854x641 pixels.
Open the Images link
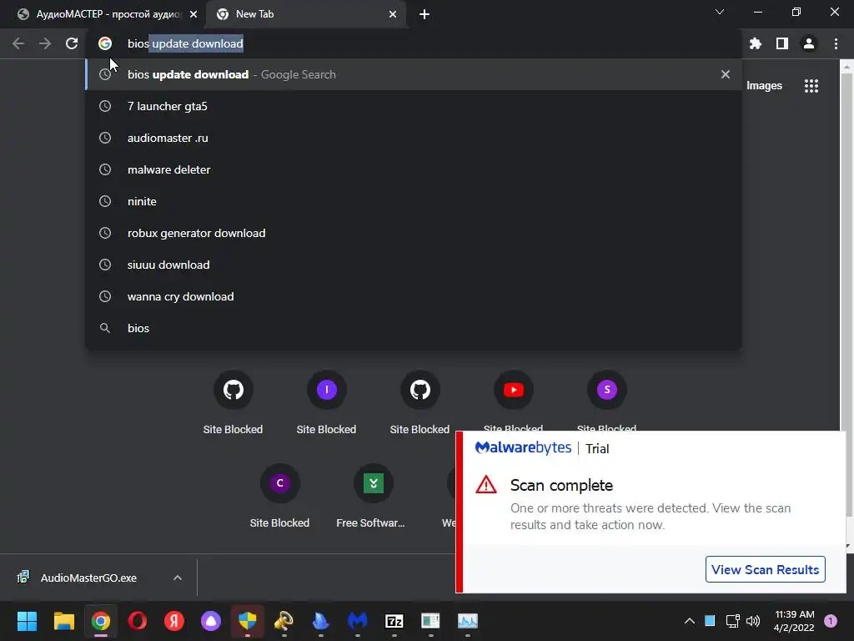764,86
